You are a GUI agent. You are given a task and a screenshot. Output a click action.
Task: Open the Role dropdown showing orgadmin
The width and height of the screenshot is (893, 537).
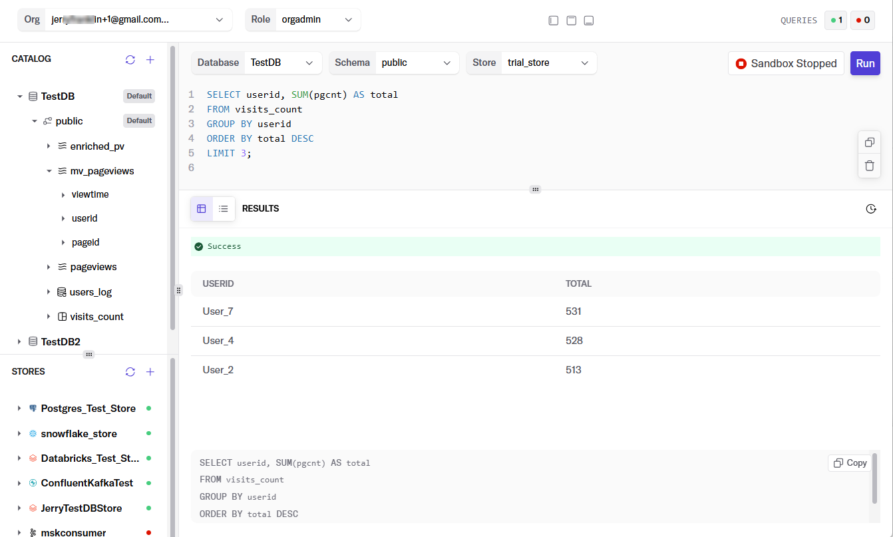317,20
